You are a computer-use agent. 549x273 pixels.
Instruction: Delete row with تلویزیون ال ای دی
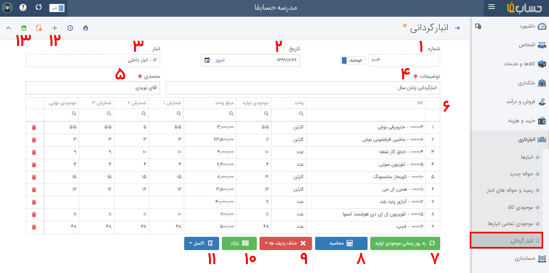tap(34, 215)
